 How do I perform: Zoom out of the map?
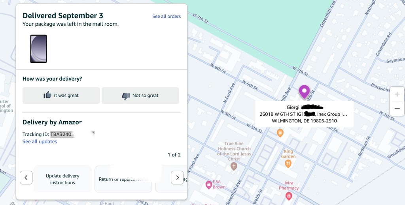(397, 109)
